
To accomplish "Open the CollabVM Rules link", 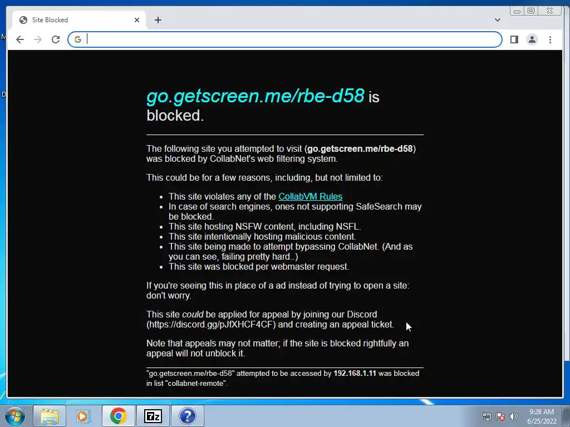I will tap(310, 196).
